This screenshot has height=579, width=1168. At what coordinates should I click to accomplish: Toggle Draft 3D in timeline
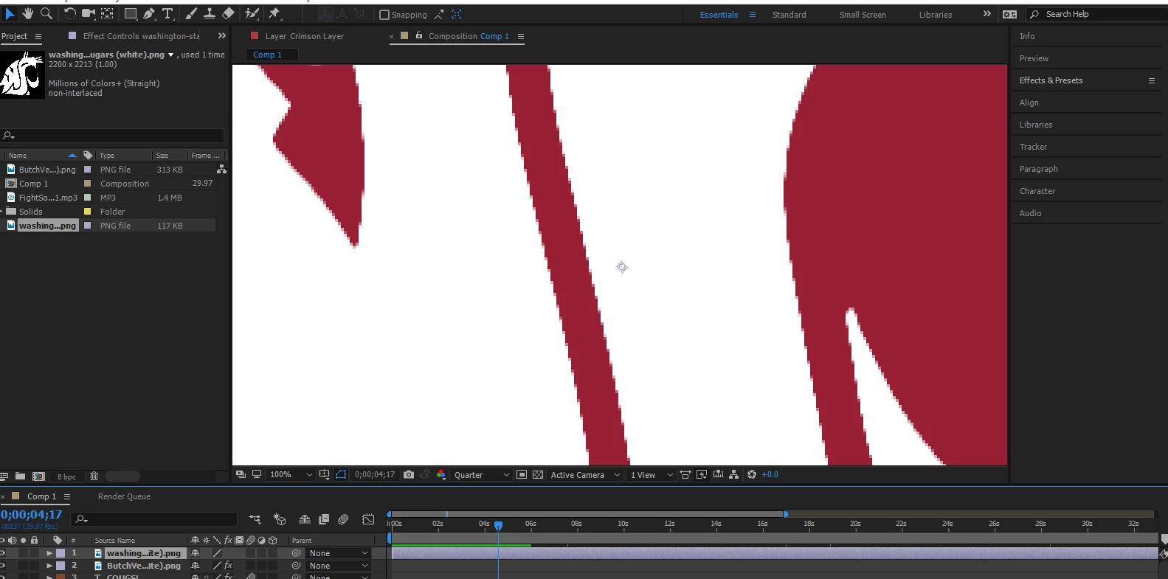coord(280,519)
